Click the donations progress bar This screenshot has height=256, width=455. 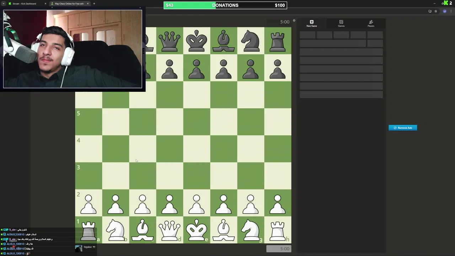pyautogui.click(x=225, y=5)
